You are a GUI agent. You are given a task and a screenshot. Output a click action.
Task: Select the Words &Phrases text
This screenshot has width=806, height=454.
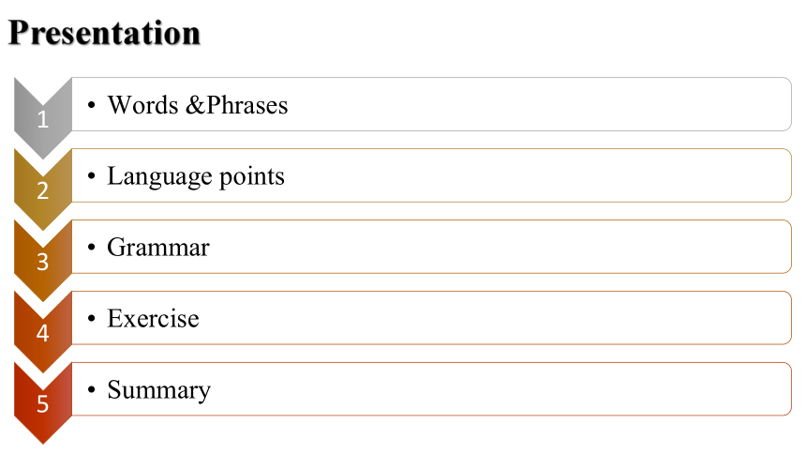point(198,105)
